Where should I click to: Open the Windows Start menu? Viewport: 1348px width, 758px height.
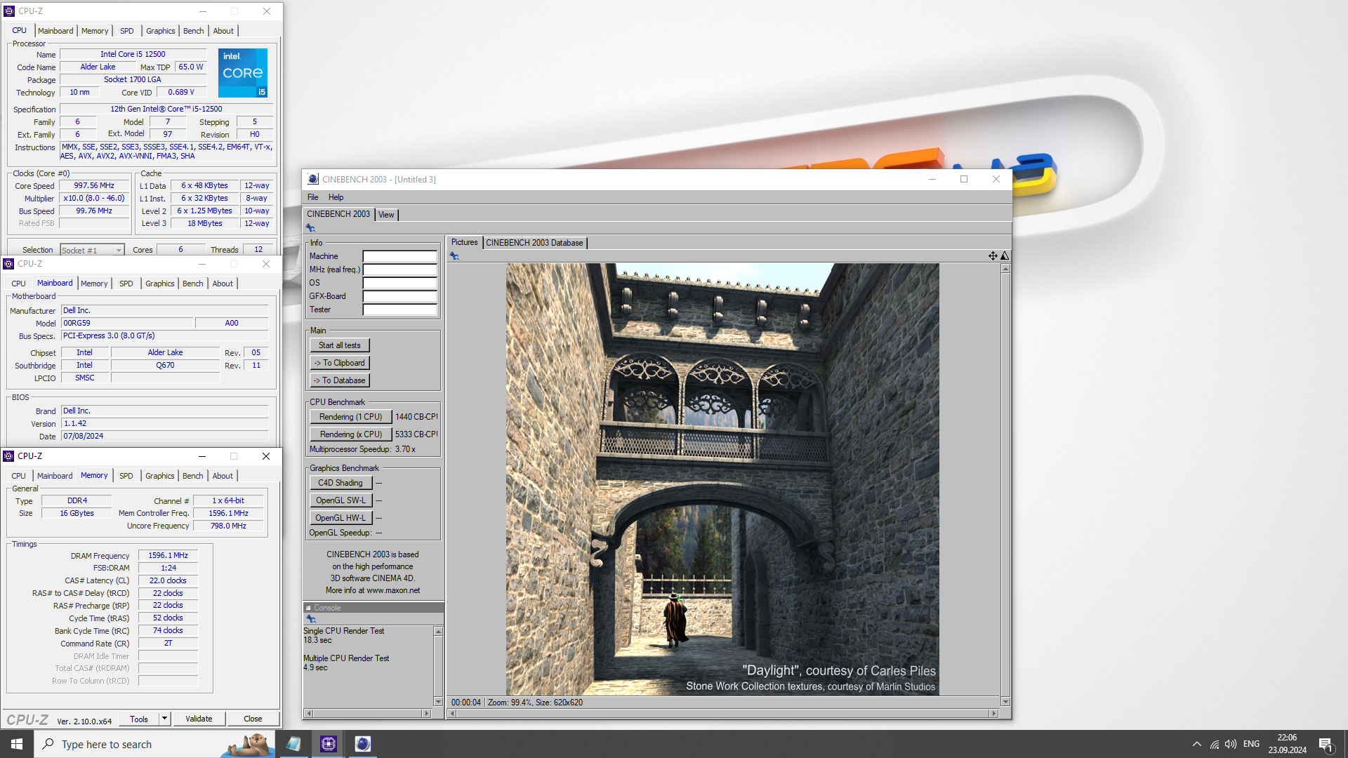tap(17, 744)
